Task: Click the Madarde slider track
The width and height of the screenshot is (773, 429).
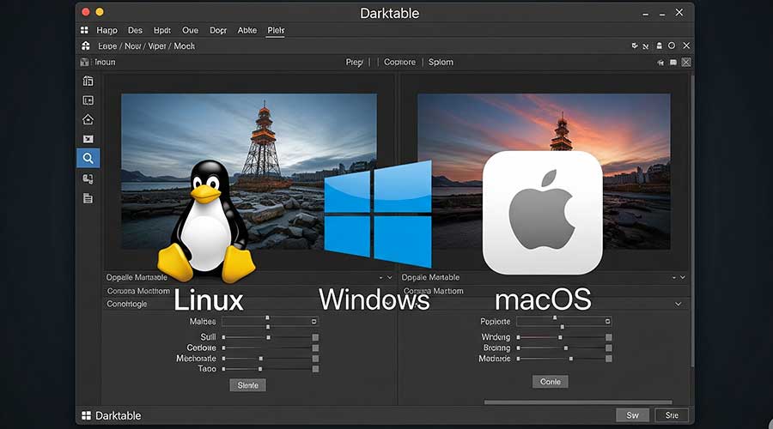Action: click(561, 359)
